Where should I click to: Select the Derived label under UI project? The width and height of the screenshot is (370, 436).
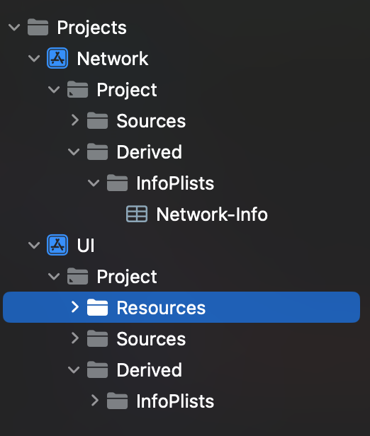pos(150,370)
